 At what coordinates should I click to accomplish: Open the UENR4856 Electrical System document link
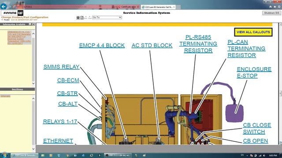pyautogui.click(x=19, y=37)
